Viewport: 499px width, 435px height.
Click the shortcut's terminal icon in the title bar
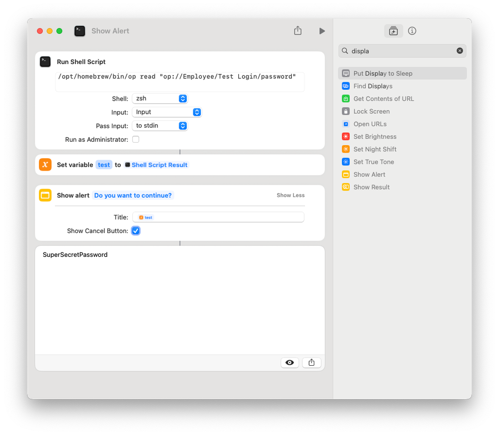79,31
